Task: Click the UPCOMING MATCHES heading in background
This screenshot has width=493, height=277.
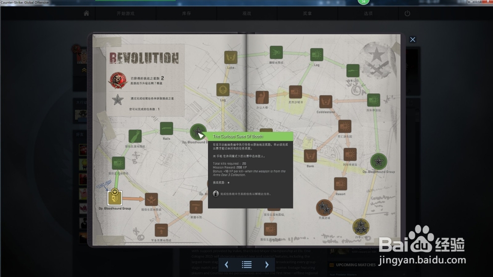Action: pos(355,265)
